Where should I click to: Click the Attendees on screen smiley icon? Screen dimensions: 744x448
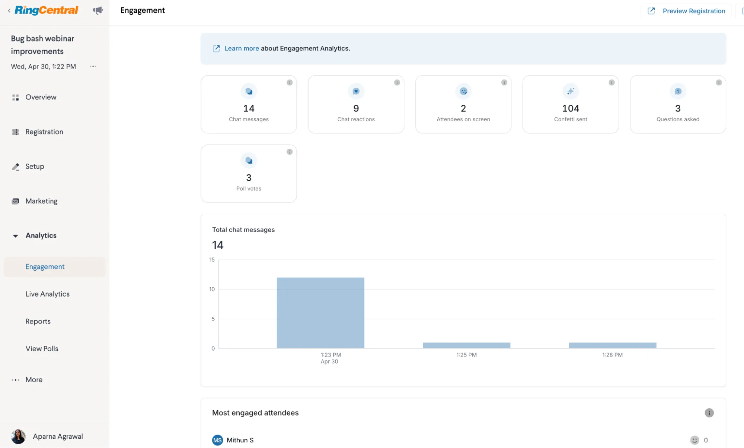pos(463,91)
